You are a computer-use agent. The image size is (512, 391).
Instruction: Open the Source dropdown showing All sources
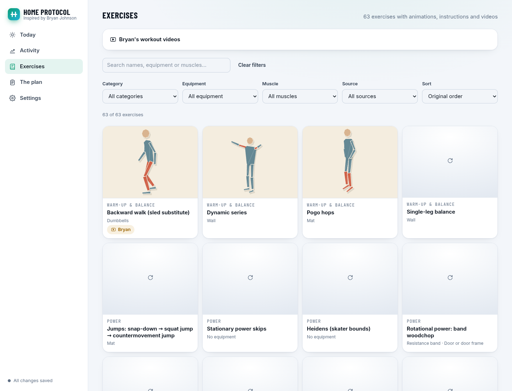[x=380, y=96]
